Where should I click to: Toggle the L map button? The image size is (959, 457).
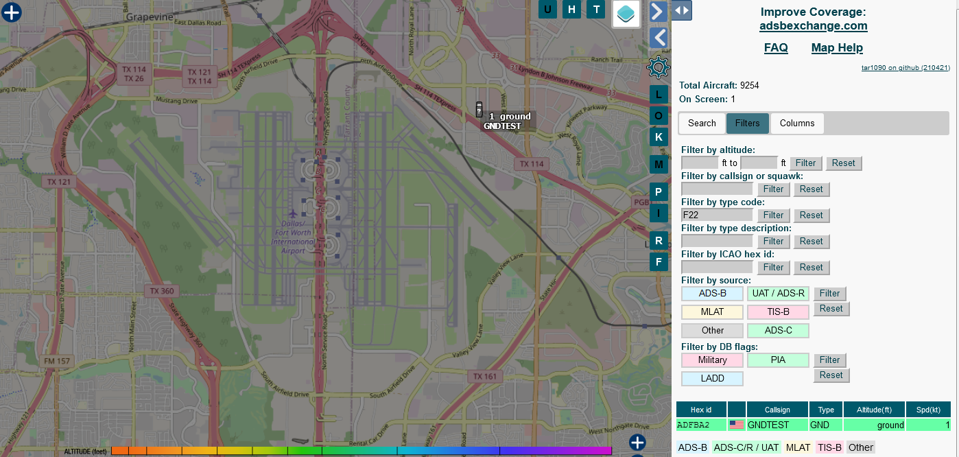[x=659, y=94]
